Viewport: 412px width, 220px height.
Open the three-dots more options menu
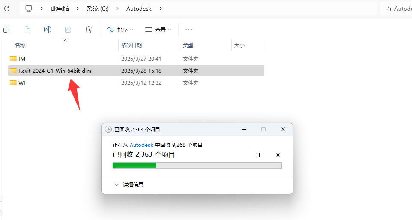(189, 30)
